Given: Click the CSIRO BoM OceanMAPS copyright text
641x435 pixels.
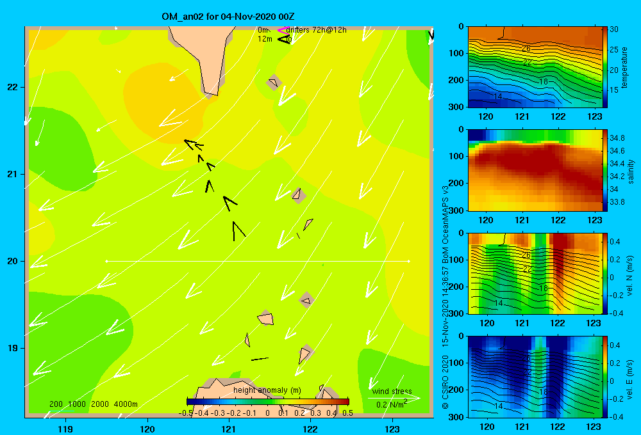Looking at the screenshot, I should click(445, 297).
